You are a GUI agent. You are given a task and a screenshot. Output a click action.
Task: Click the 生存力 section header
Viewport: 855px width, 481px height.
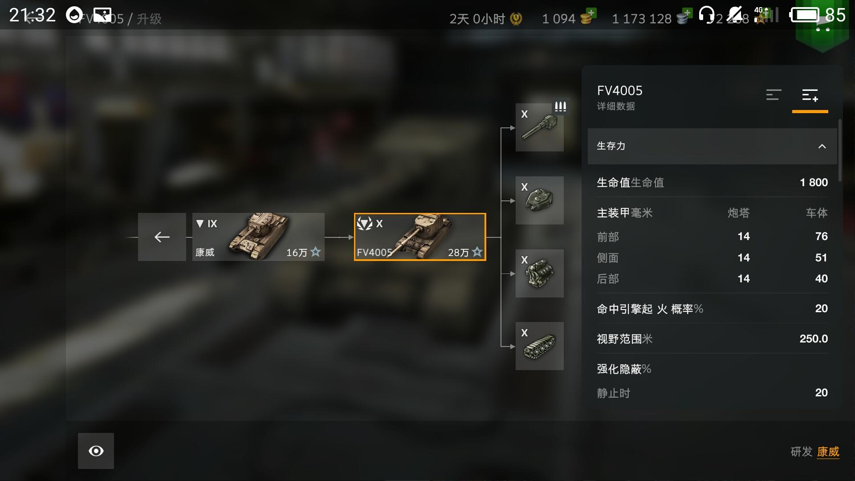[712, 146]
